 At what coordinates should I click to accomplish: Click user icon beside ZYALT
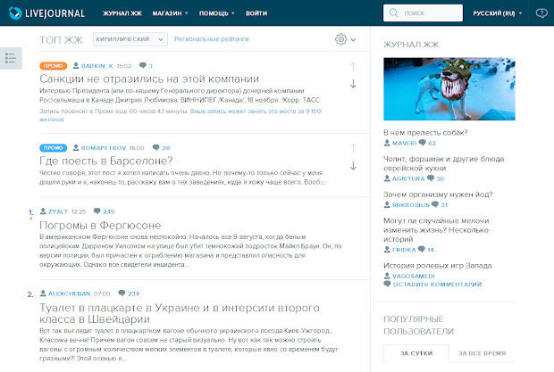(x=43, y=211)
